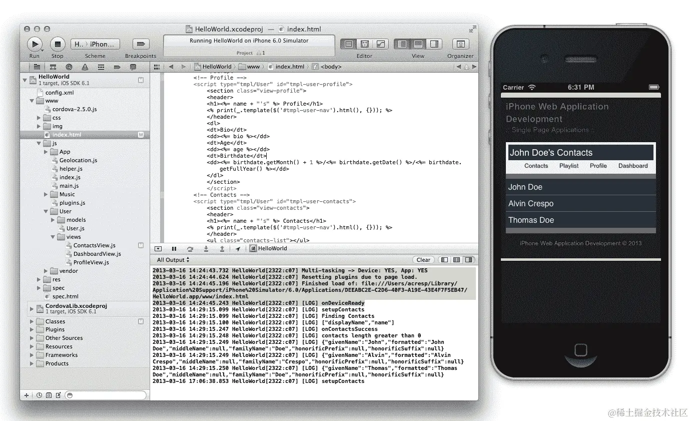The height and width of the screenshot is (421, 691).
Task: Show the Breakpoint navigator
Action: tap(117, 67)
